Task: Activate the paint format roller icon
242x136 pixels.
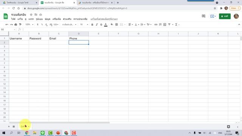Action: pos(20,25)
